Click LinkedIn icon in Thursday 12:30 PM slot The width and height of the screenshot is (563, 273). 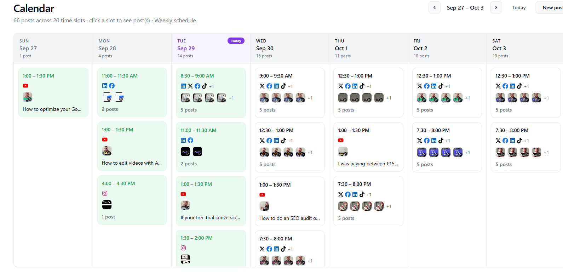[355, 86]
